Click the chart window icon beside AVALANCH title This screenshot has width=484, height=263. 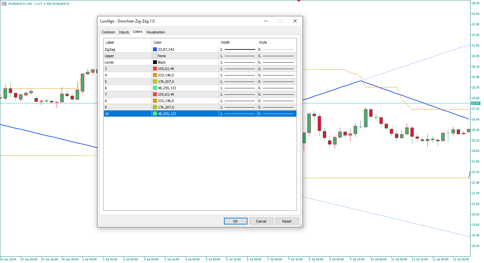click(4, 4)
